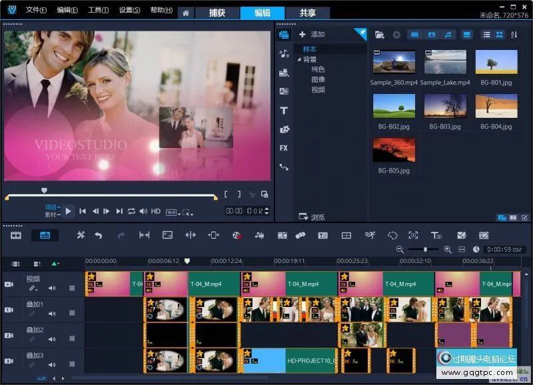This screenshot has width=533, height=385.
Task: Click the undo arrow in timeline toolbar
Action: tap(99, 235)
